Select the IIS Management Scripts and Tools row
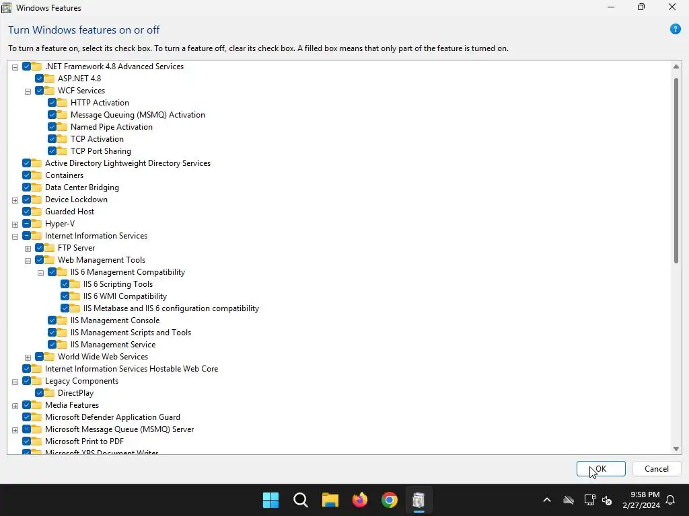 pos(131,332)
